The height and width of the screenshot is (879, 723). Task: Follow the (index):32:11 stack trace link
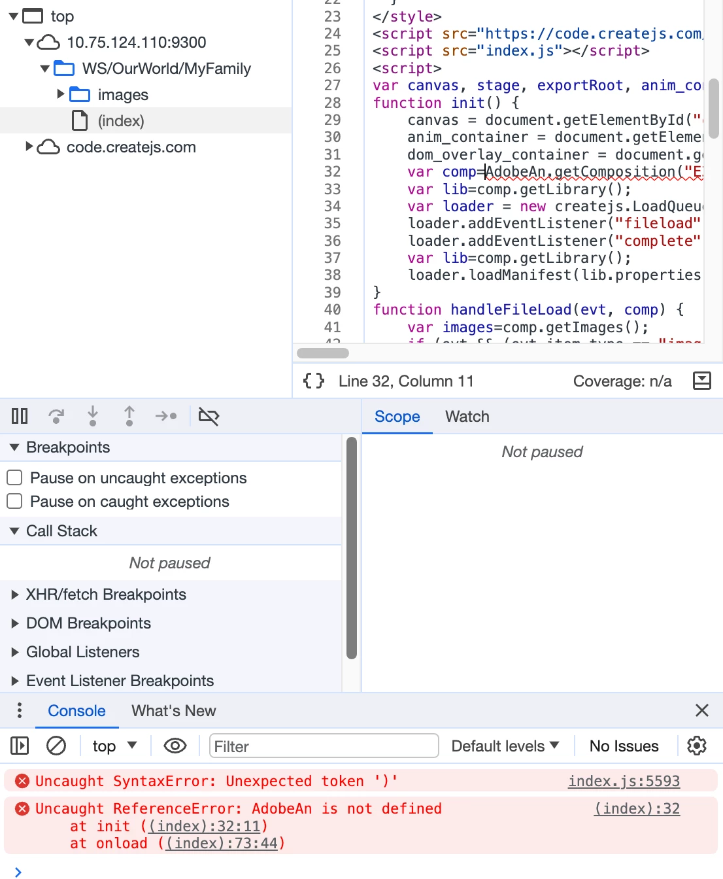(205, 826)
